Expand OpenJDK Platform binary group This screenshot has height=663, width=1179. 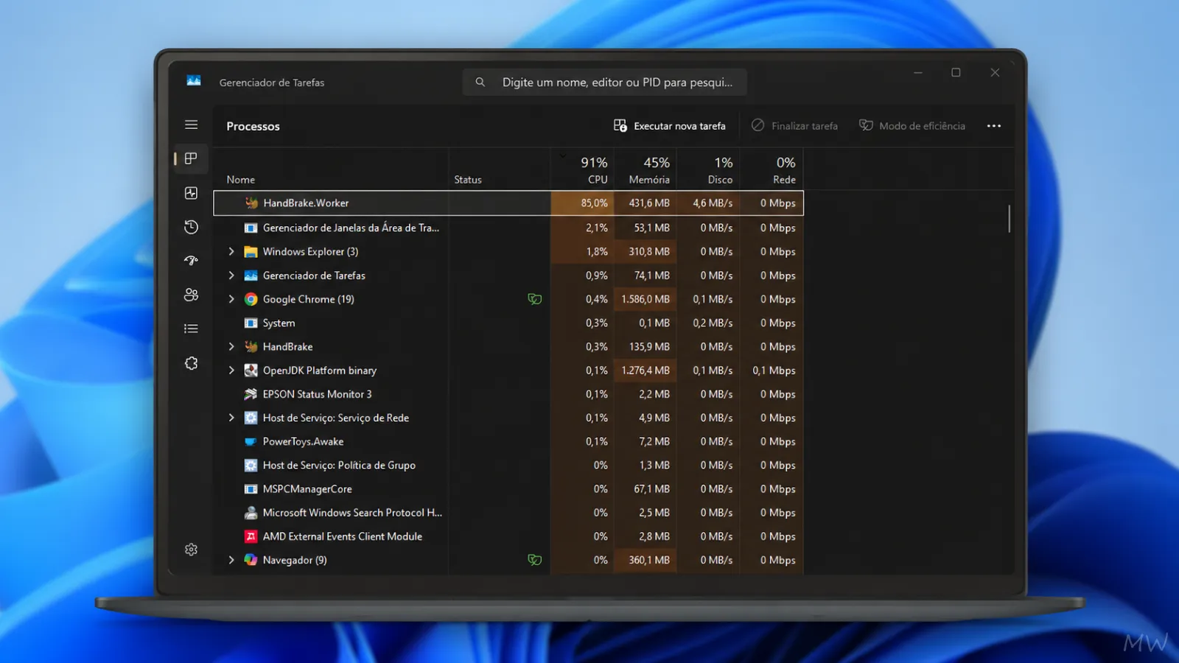click(231, 371)
